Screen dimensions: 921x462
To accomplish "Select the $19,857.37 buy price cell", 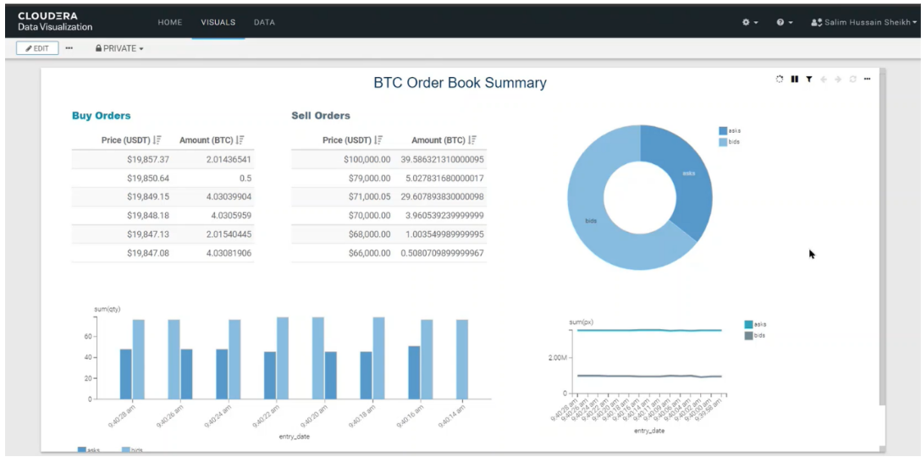I will [x=148, y=159].
